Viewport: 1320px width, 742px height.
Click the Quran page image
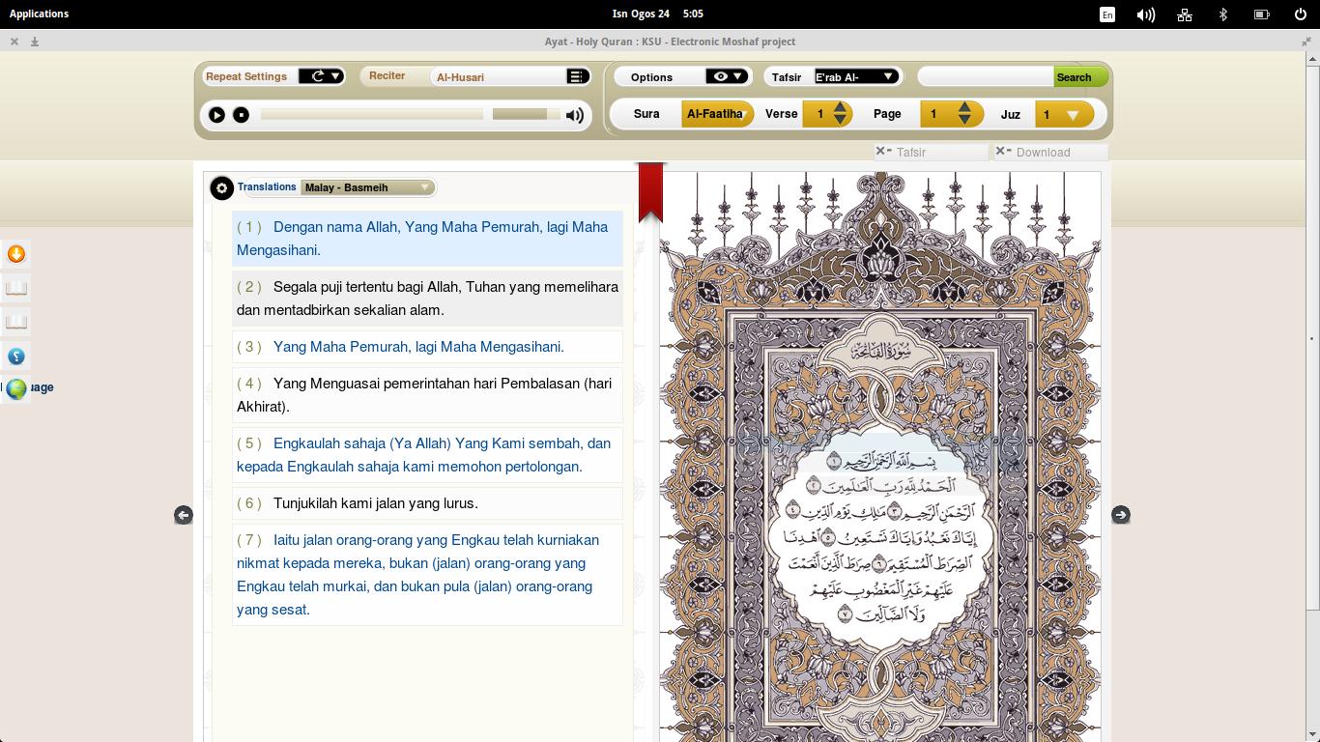point(880,457)
